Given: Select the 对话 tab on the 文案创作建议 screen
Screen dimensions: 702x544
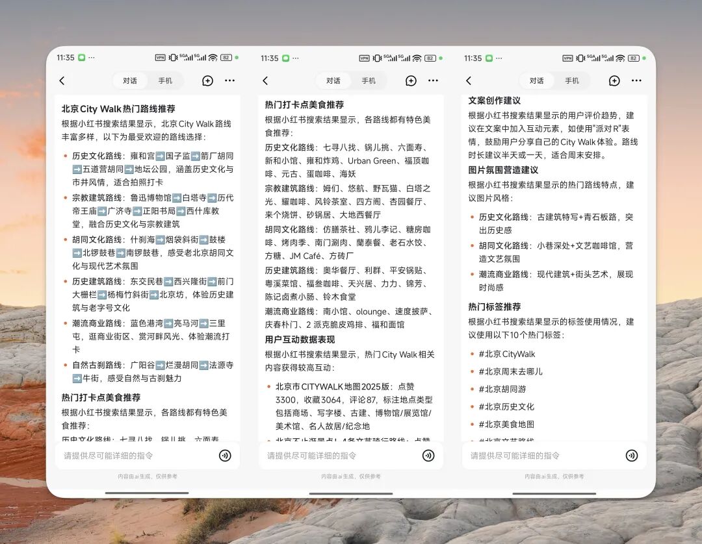Looking at the screenshot, I should tap(536, 80).
